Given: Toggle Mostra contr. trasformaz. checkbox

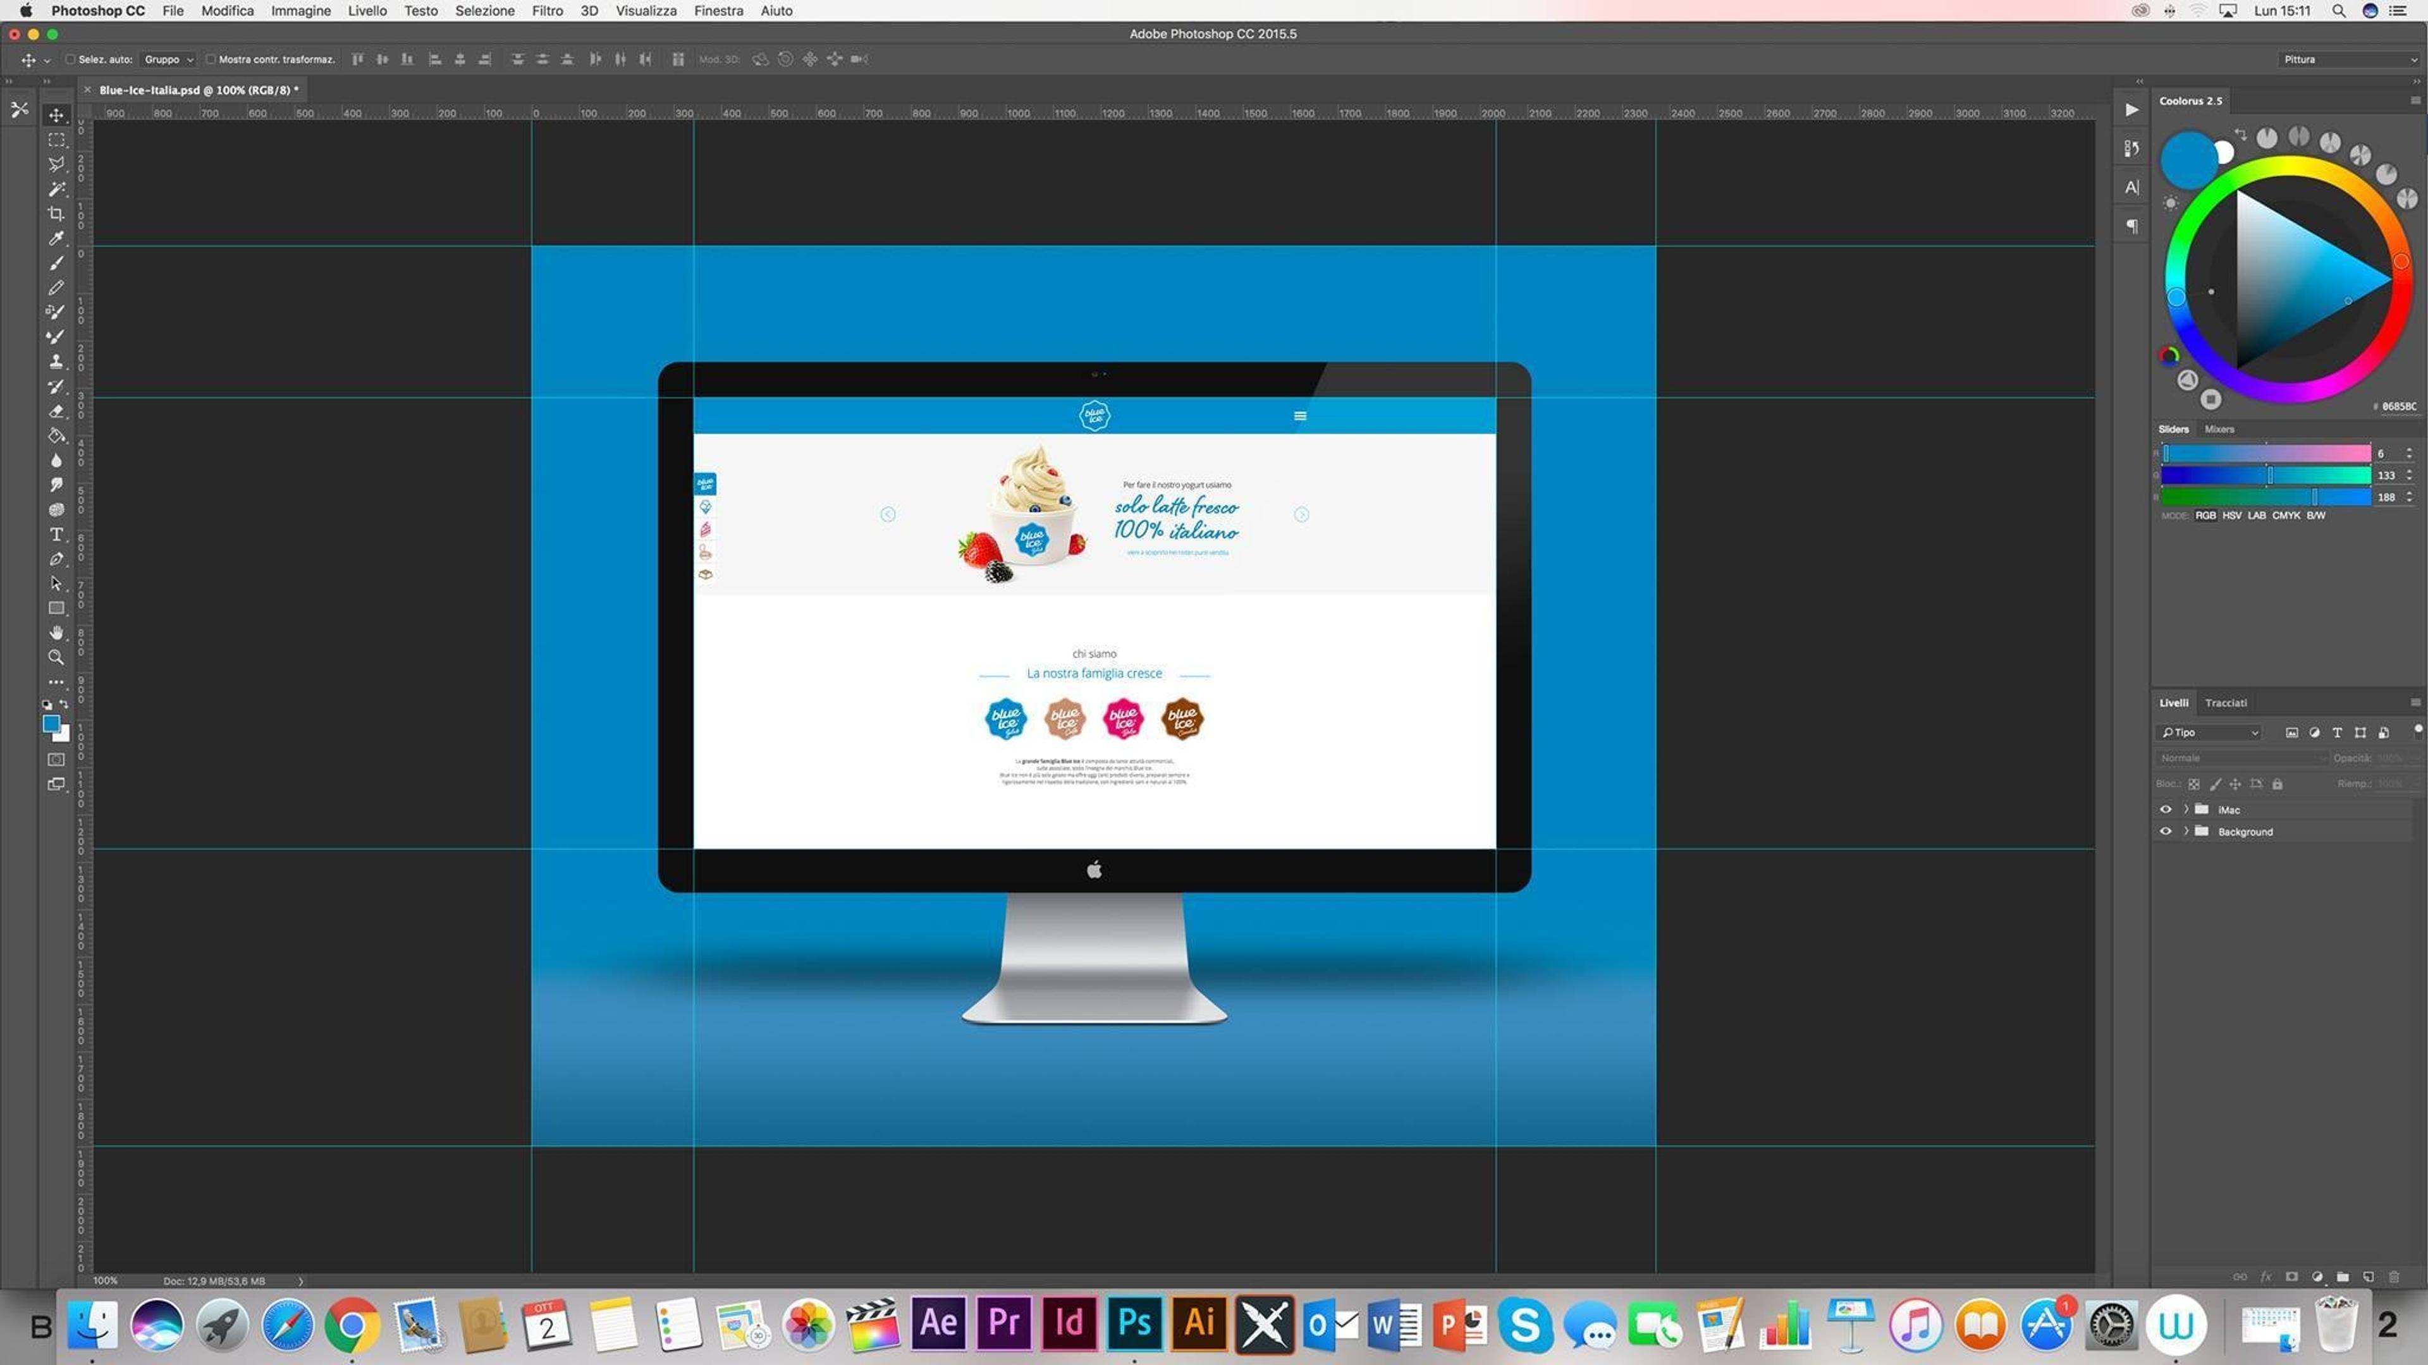Looking at the screenshot, I should tap(210, 59).
